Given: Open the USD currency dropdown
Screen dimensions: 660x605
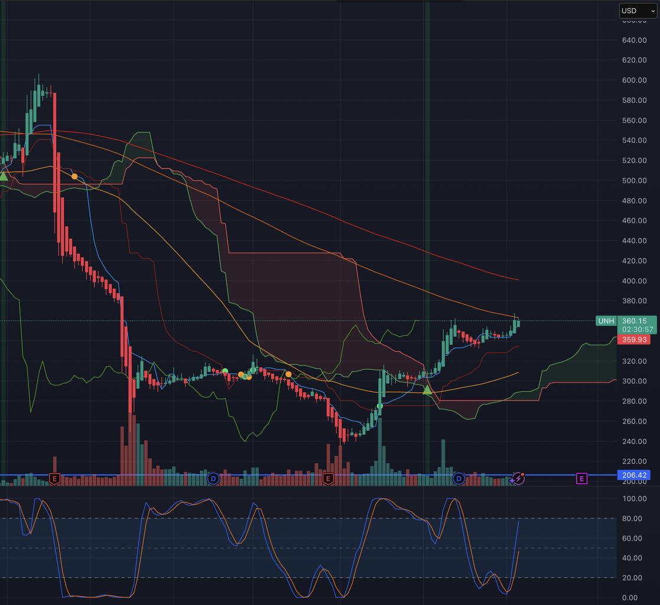Looking at the screenshot, I should [x=637, y=11].
